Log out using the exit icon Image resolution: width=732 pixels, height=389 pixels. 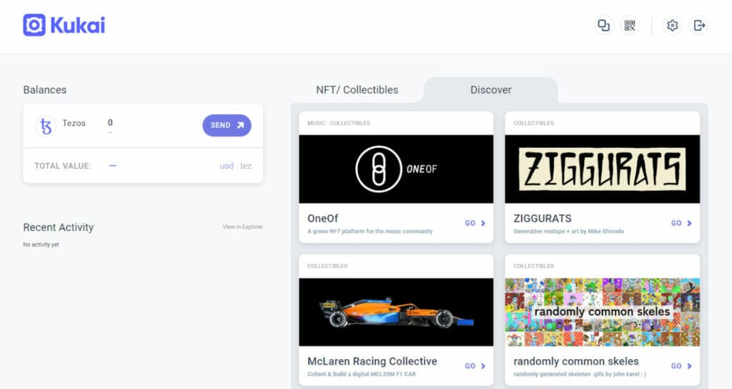tap(699, 25)
